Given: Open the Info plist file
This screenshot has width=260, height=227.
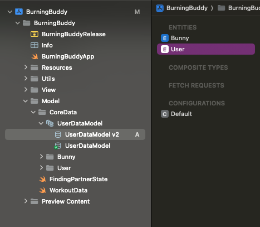Looking at the screenshot, I should click(x=47, y=45).
